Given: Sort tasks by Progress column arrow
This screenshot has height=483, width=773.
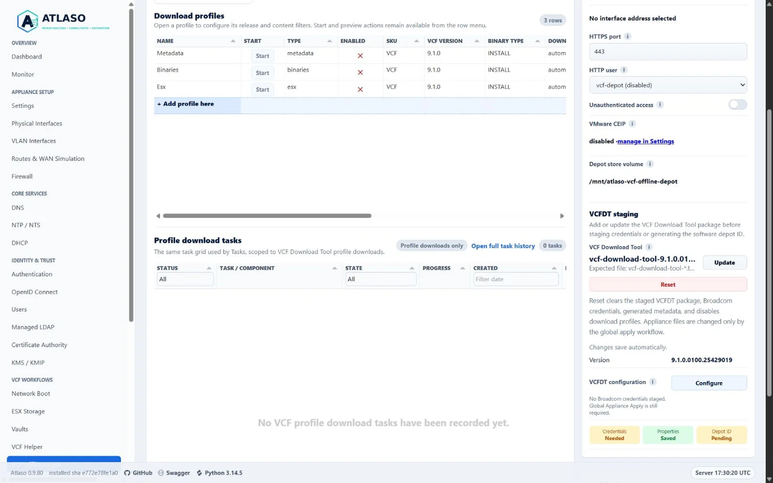Looking at the screenshot, I should [x=462, y=268].
